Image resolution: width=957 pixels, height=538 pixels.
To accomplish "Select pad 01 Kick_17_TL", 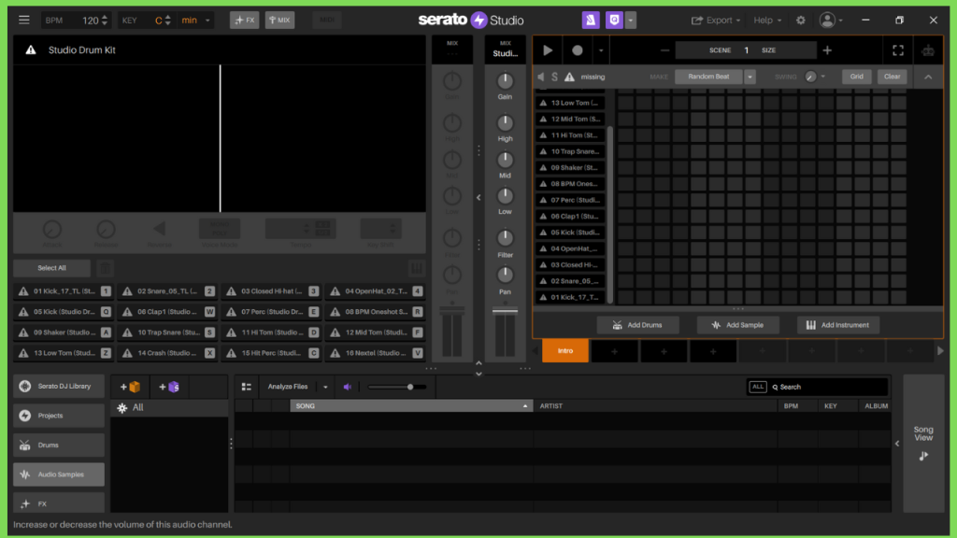I will pos(64,291).
